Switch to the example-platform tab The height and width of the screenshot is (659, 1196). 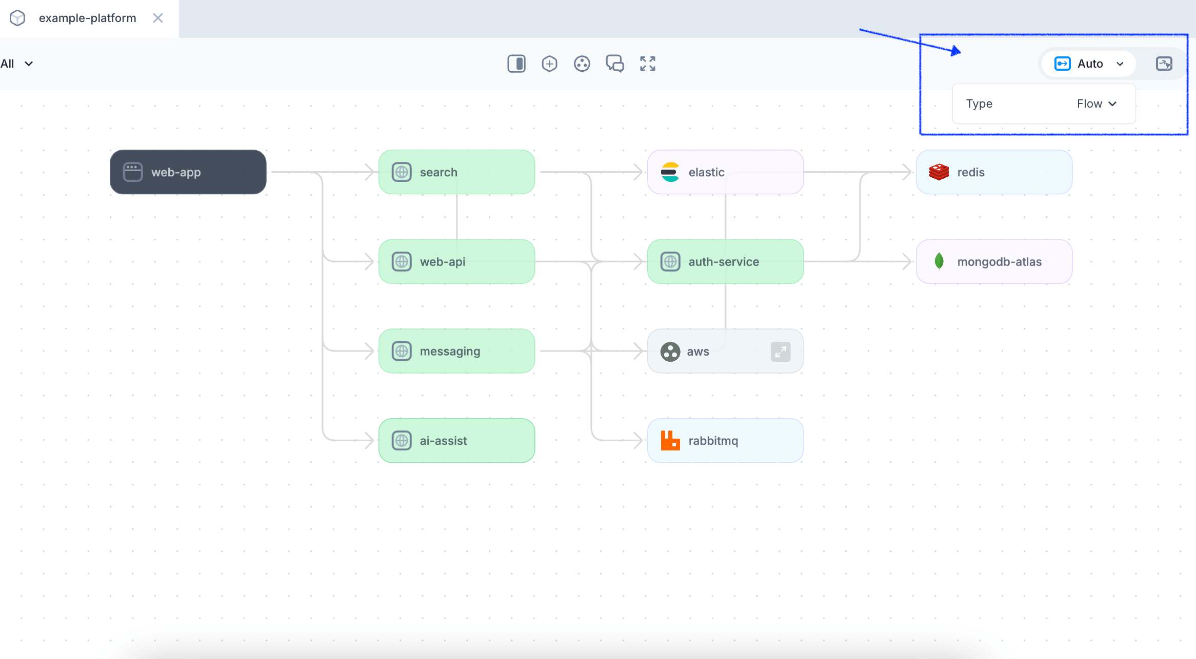coord(88,18)
